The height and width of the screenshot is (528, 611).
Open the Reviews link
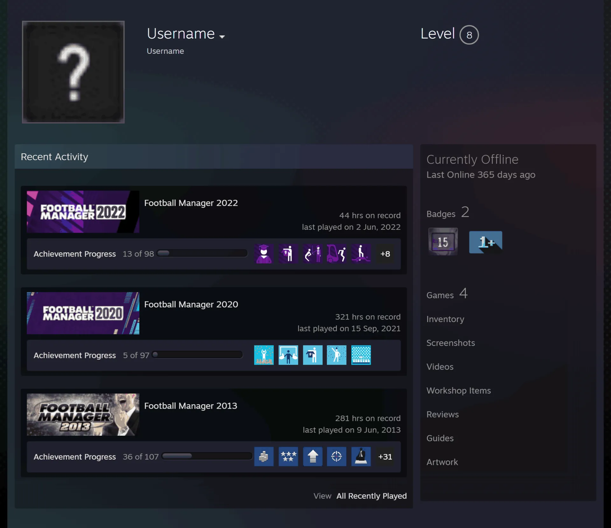click(x=442, y=415)
